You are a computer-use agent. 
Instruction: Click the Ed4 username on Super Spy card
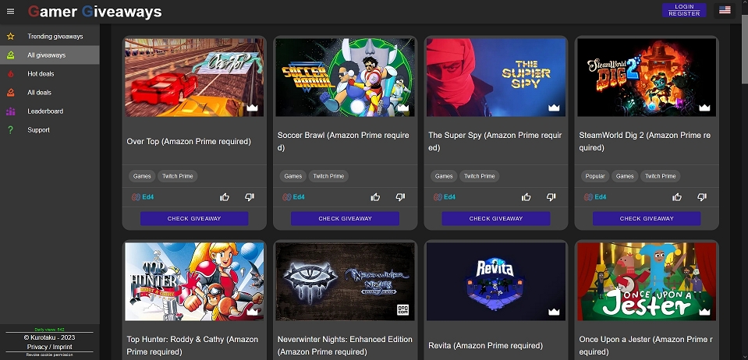point(449,197)
